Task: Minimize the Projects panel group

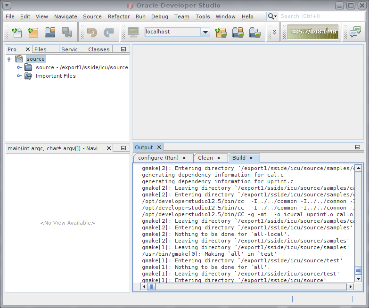Action: pyautogui.click(x=123, y=49)
